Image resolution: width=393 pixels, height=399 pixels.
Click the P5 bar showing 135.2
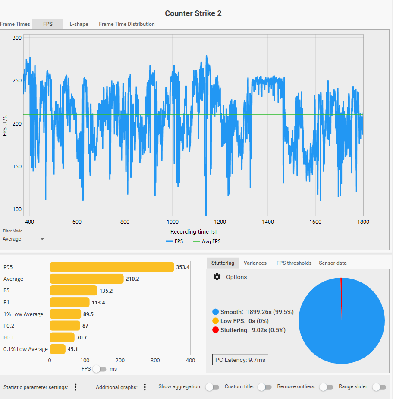pyautogui.click(x=73, y=290)
